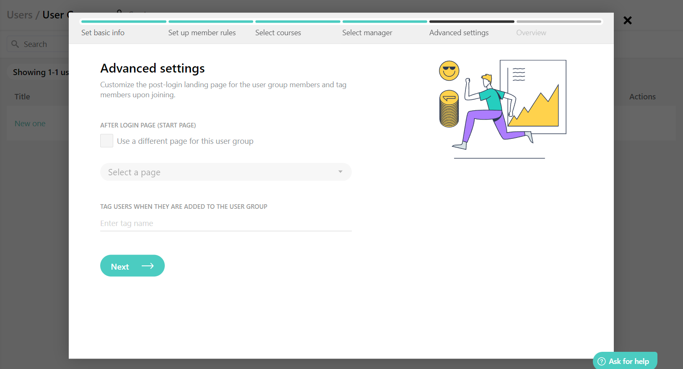Close the advanced settings dialog with X

click(627, 20)
